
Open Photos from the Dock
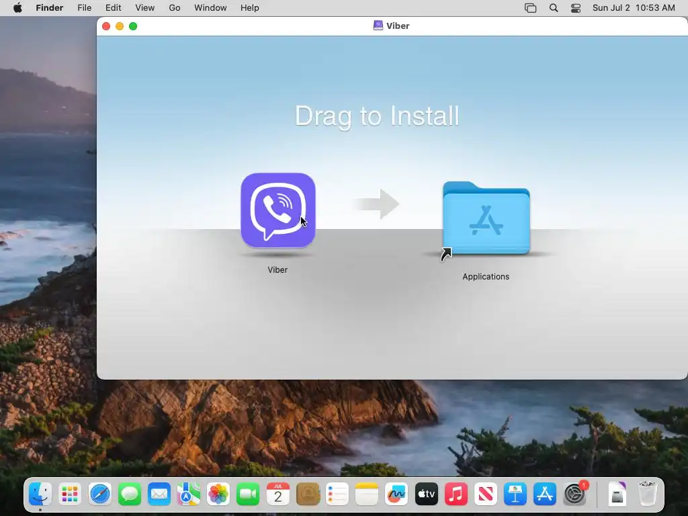click(x=218, y=494)
